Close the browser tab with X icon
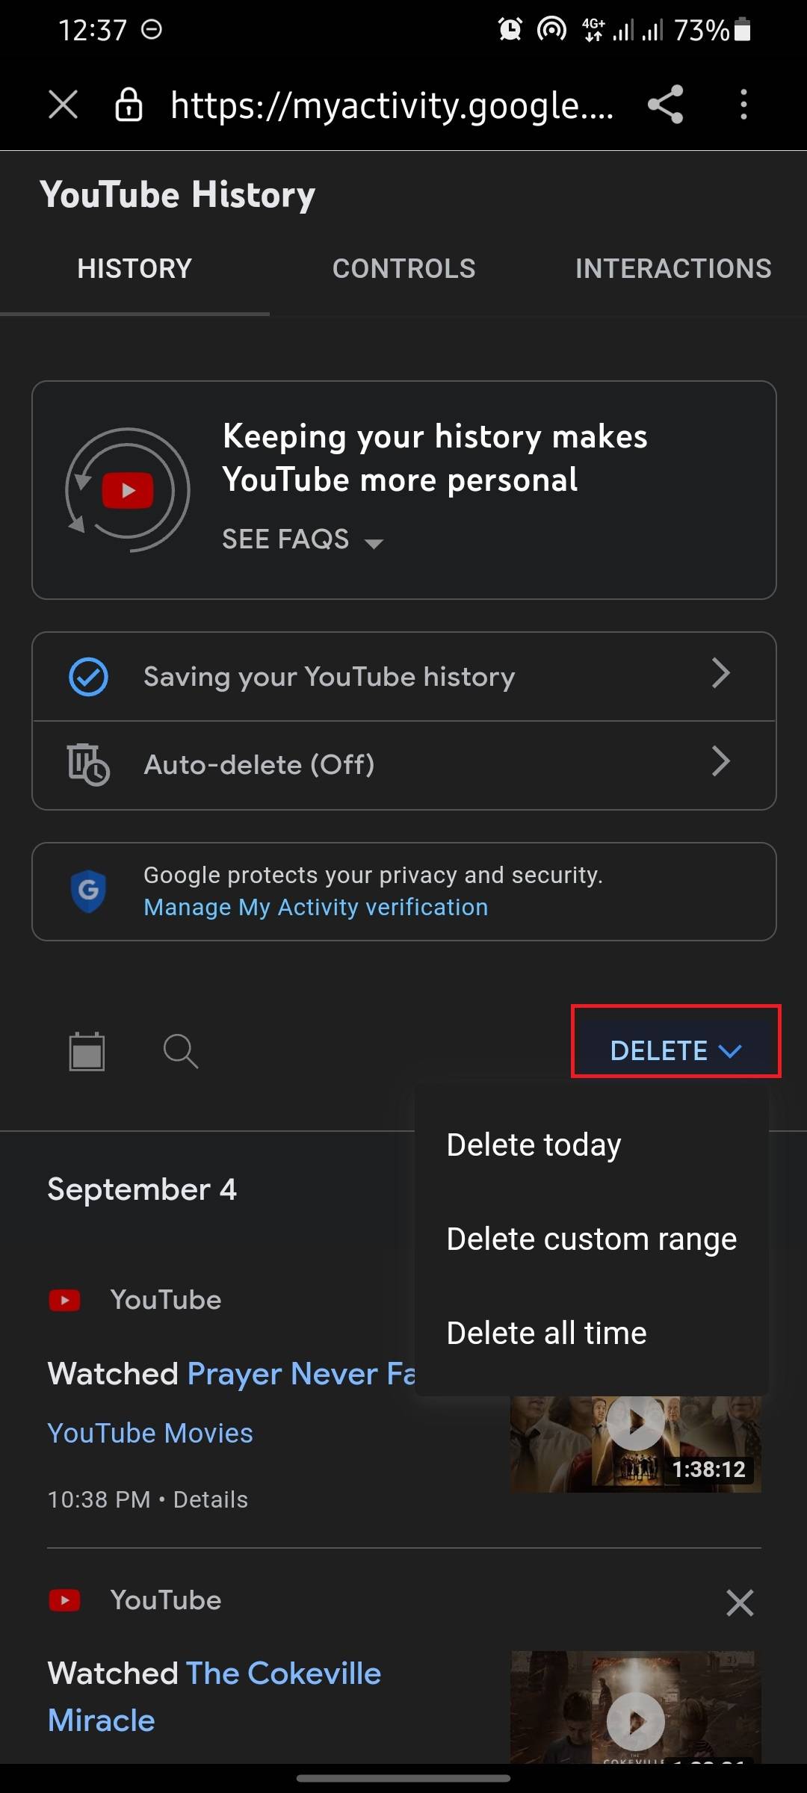The width and height of the screenshot is (807, 1793). 63,105
